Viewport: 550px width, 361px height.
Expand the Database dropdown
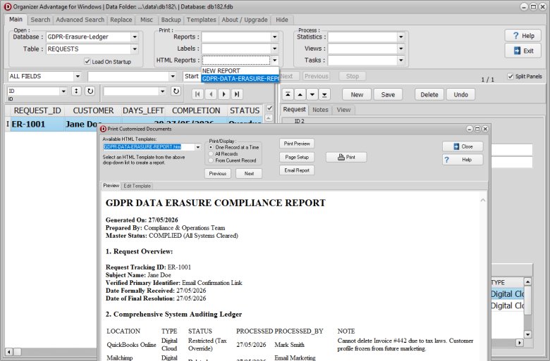coord(135,37)
